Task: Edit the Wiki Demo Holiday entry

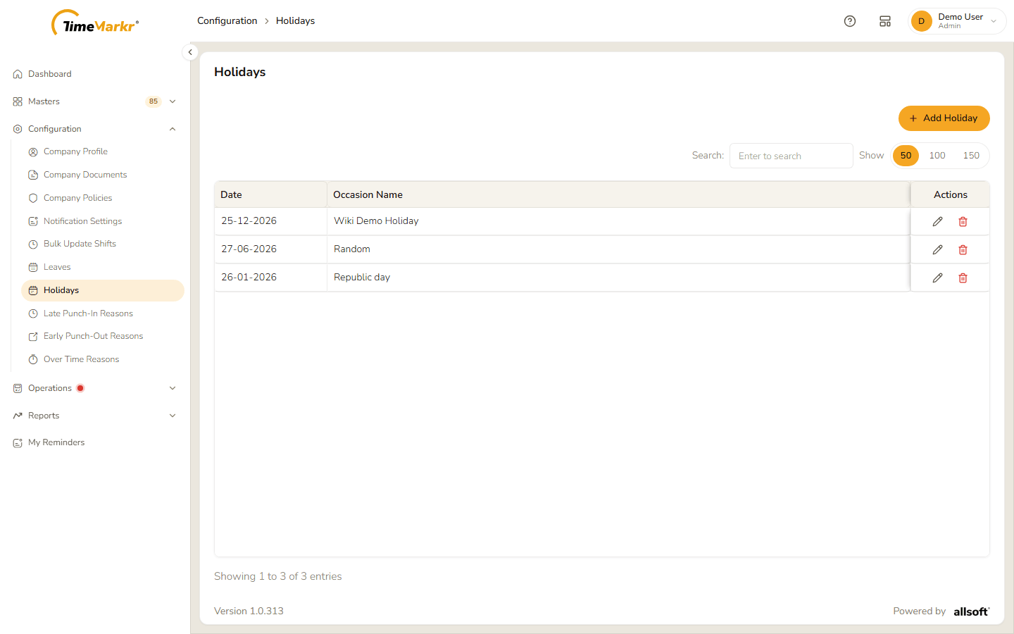Action: (937, 221)
